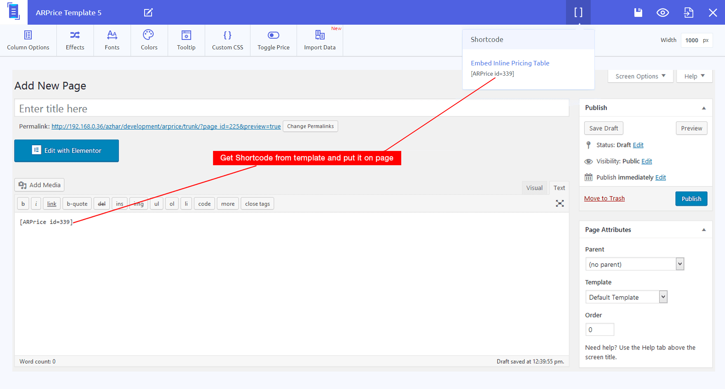Click the close tags button

pyautogui.click(x=257, y=204)
